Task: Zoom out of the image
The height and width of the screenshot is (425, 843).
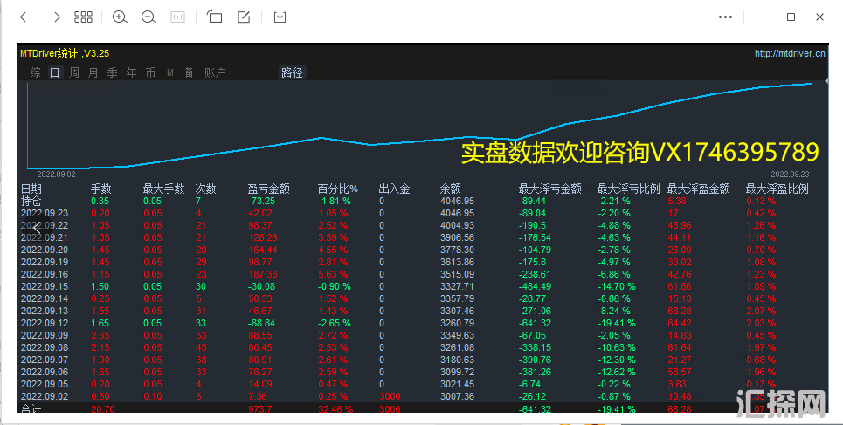Action: coord(149,17)
